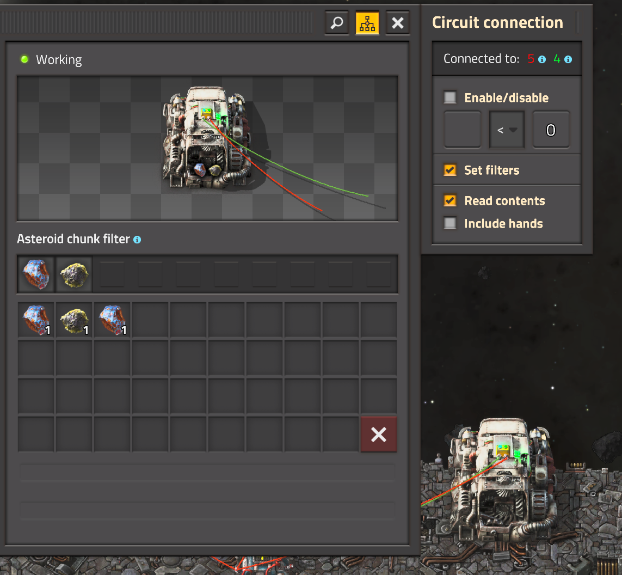Screen dimensions: 622x575
Task: Click the Asteroid chunk filter label
Action: (x=73, y=239)
